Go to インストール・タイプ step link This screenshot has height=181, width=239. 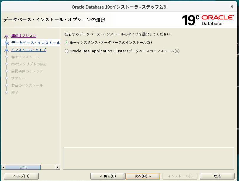[29, 50]
